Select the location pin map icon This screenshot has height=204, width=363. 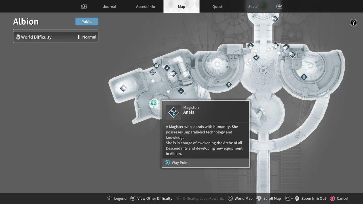coord(275,19)
